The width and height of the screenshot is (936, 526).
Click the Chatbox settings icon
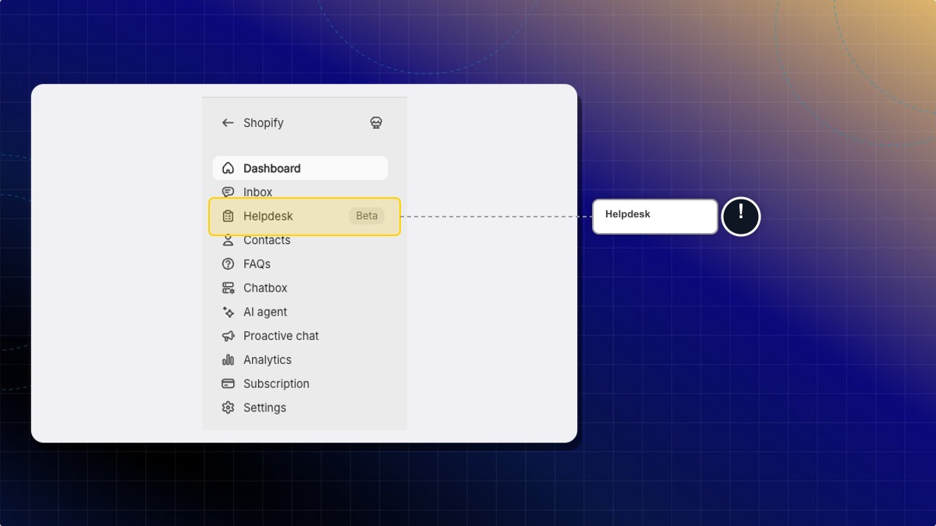point(228,288)
